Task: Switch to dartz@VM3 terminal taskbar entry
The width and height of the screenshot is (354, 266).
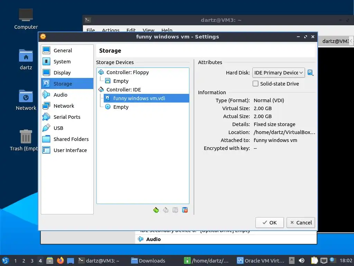Action: (x=99, y=260)
